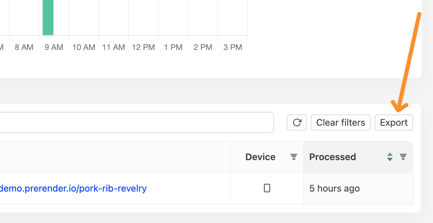The image size is (433, 223).
Task: Click the mobile device icon in the row
Action: pyautogui.click(x=267, y=188)
